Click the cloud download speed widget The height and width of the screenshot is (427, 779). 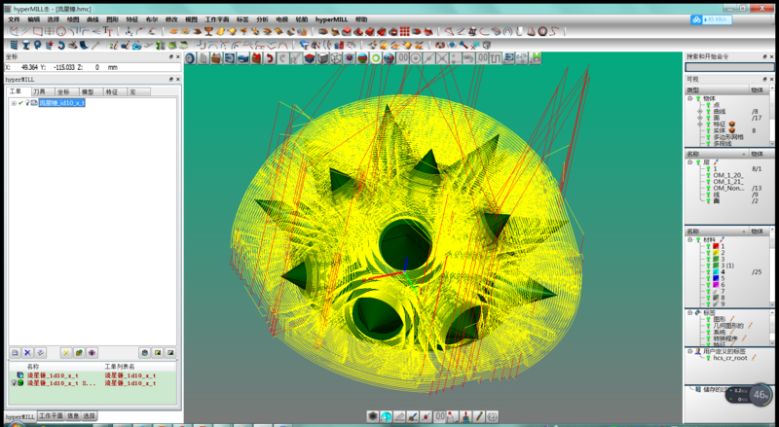pyautogui.click(x=712, y=19)
